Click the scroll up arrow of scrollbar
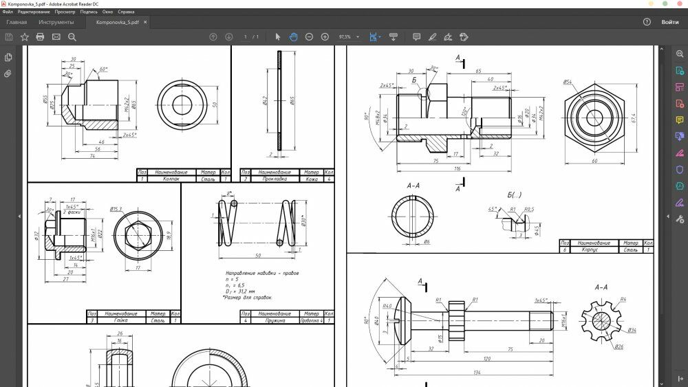The width and height of the screenshot is (688, 387). tap(662, 49)
